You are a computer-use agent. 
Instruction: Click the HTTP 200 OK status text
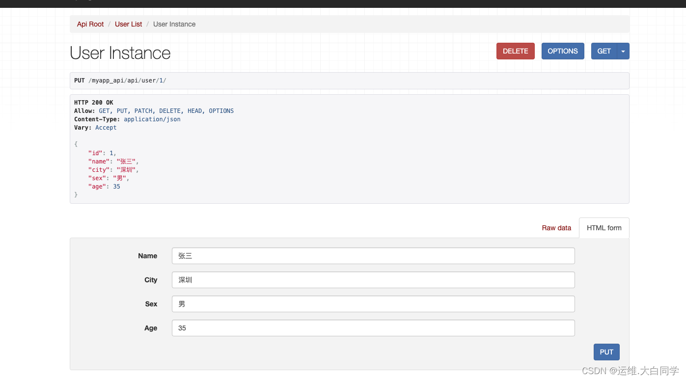[x=94, y=103]
